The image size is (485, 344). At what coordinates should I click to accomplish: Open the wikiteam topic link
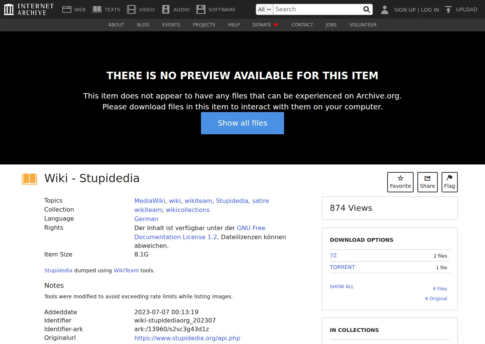point(198,201)
